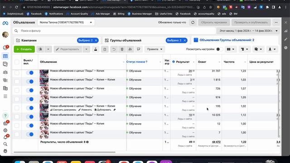Sort by the Статус показа column header
This screenshot has width=290, height=163.
tap(137, 62)
